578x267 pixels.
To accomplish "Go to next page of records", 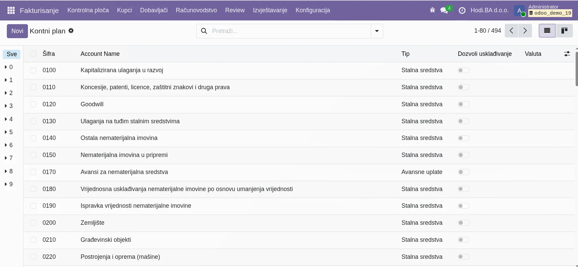I will 525,31.
